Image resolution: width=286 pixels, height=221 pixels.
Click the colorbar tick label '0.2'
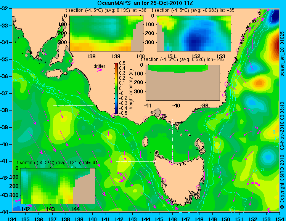[122, 78]
